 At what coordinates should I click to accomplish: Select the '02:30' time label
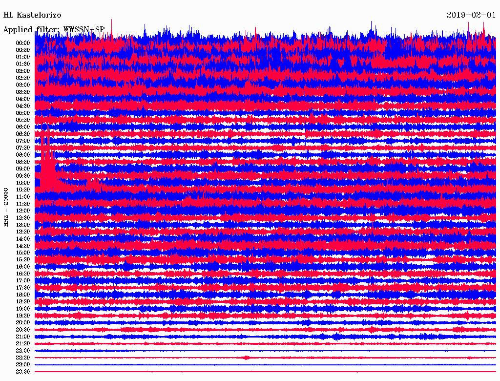[x=23, y=78]
